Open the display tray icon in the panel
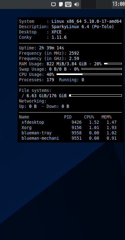This screenshot has width=125, height=240. click(x=53, y=4)
